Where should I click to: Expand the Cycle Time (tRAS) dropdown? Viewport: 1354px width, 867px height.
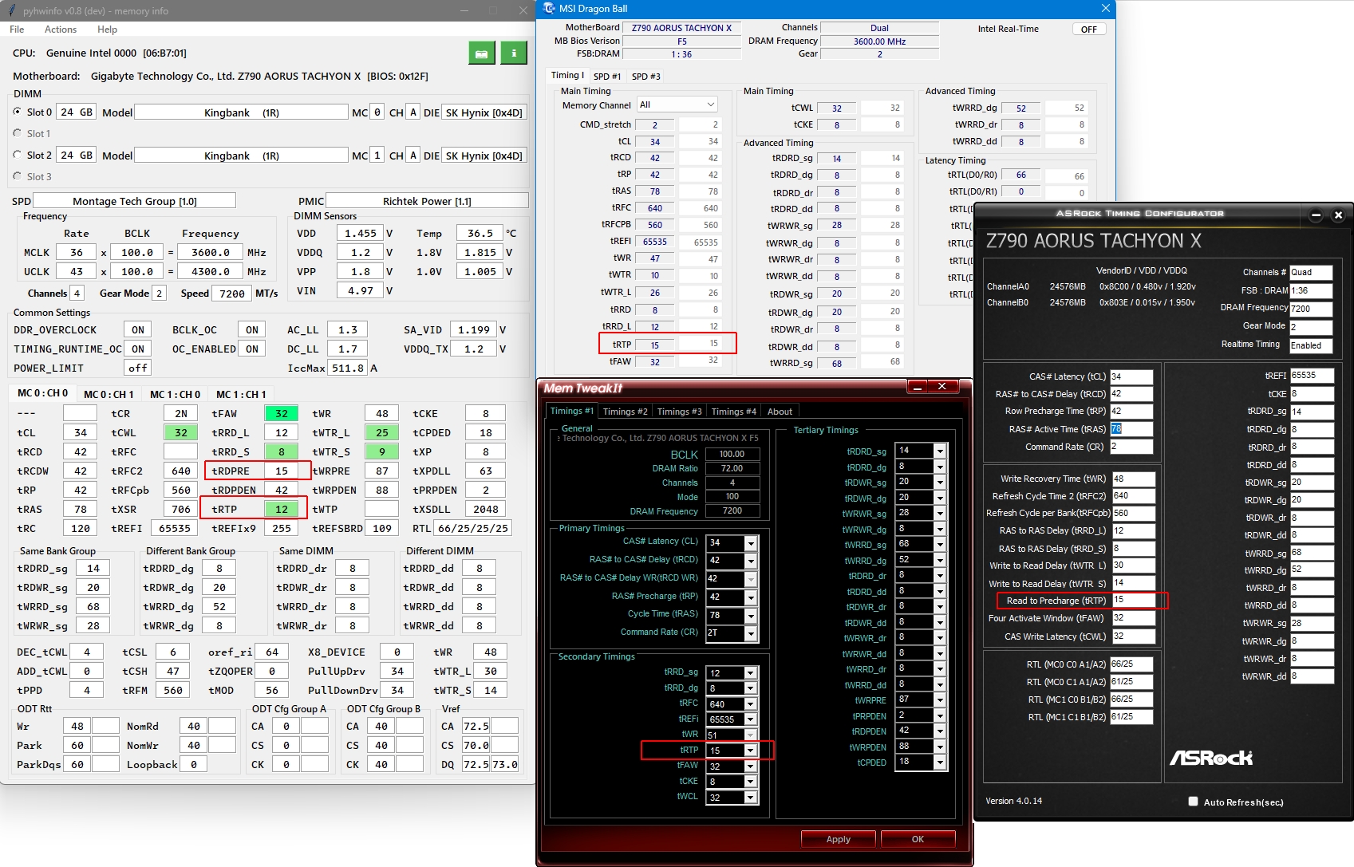(750, 616)
